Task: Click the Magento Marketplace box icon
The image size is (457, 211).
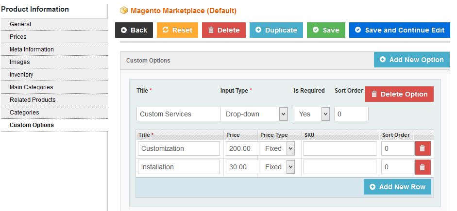Action: 124,11
